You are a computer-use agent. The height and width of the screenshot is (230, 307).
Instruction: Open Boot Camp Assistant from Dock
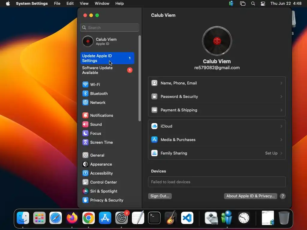(211, 218)
